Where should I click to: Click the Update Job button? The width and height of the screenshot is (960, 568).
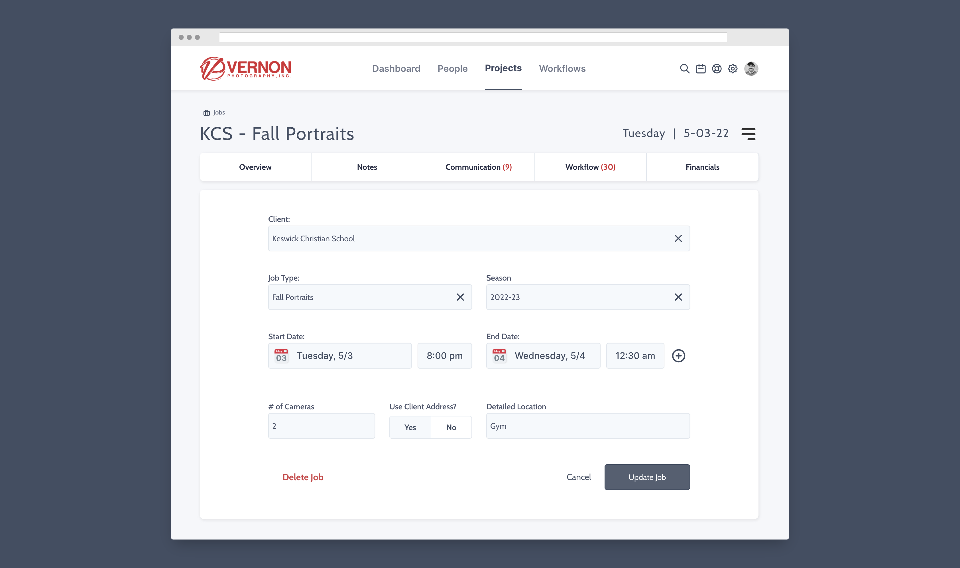[x=646, y=477]
